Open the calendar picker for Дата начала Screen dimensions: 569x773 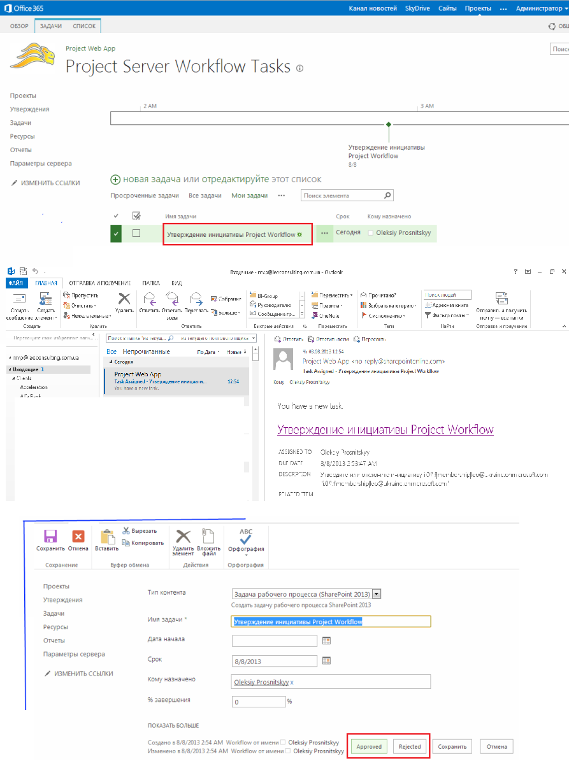coord(327,641)
